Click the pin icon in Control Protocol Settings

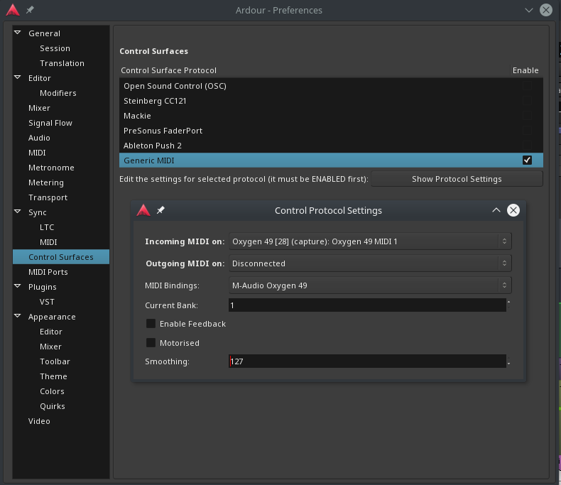(x=160, y=210)
